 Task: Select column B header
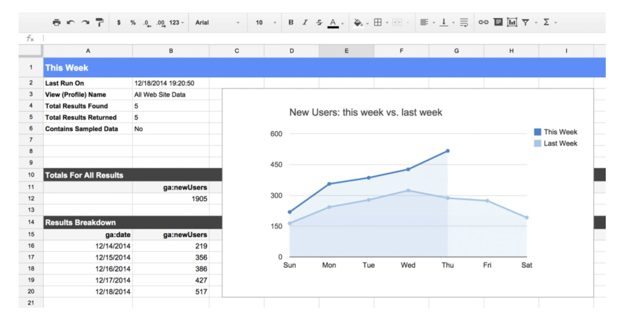click(x=171, y=51)
